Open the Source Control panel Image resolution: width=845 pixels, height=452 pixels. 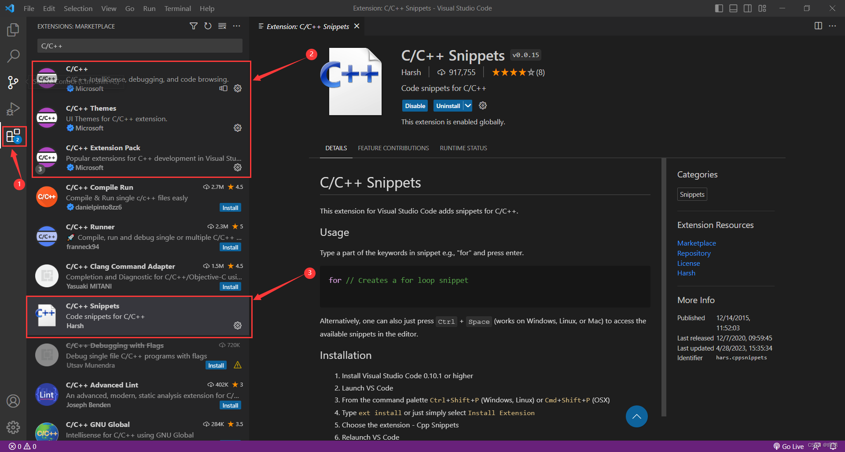coord(13,83)
